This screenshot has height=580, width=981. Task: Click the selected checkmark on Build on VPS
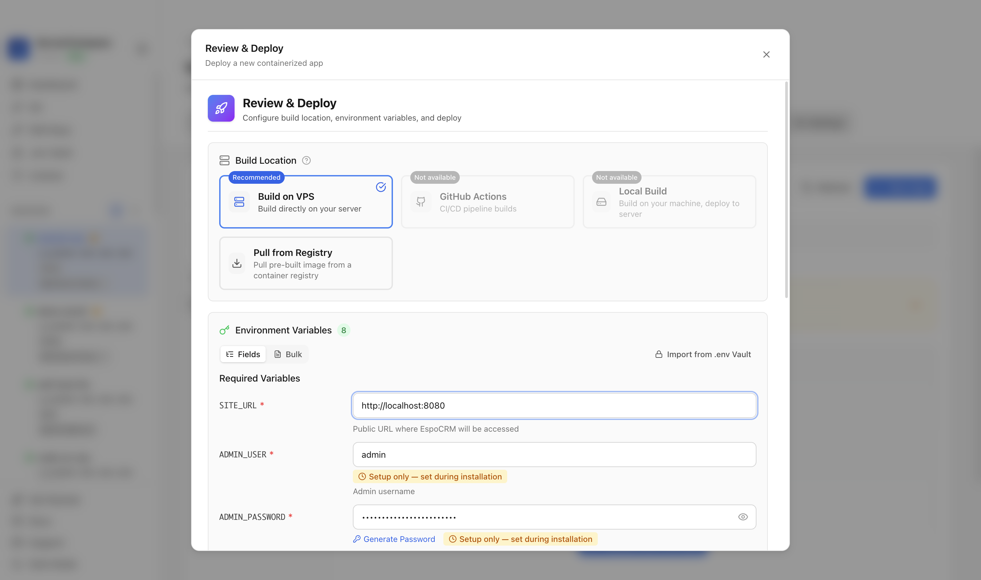point(381,187)
